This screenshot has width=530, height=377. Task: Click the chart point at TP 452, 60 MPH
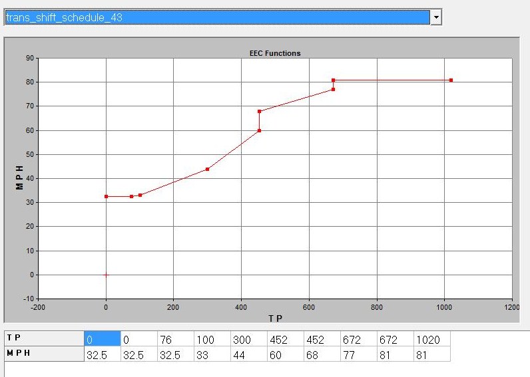[x=259, y=130]
